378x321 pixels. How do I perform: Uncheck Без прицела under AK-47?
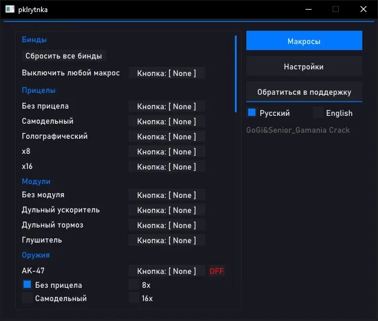(x=27, y=285)
